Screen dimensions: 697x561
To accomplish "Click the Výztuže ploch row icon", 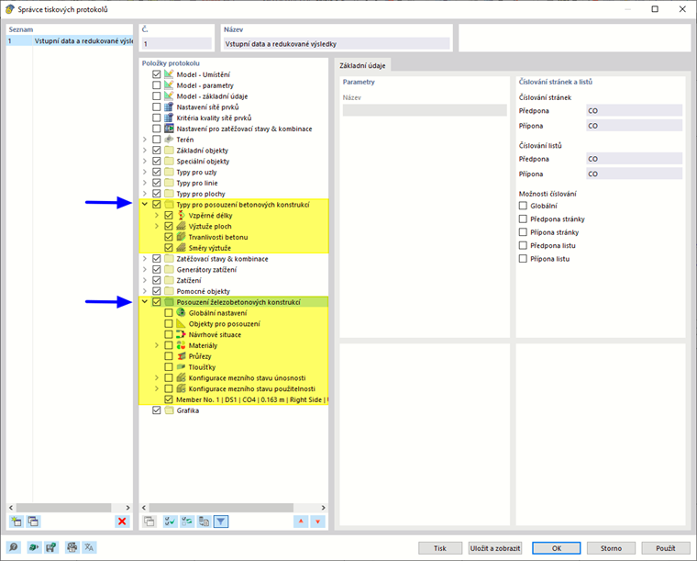I will [x=181, y=226].
